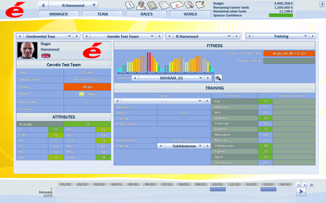The image size is (326, 203).
Task: Open the calendar icon in top toolbar
Action: tap(129, 5)
